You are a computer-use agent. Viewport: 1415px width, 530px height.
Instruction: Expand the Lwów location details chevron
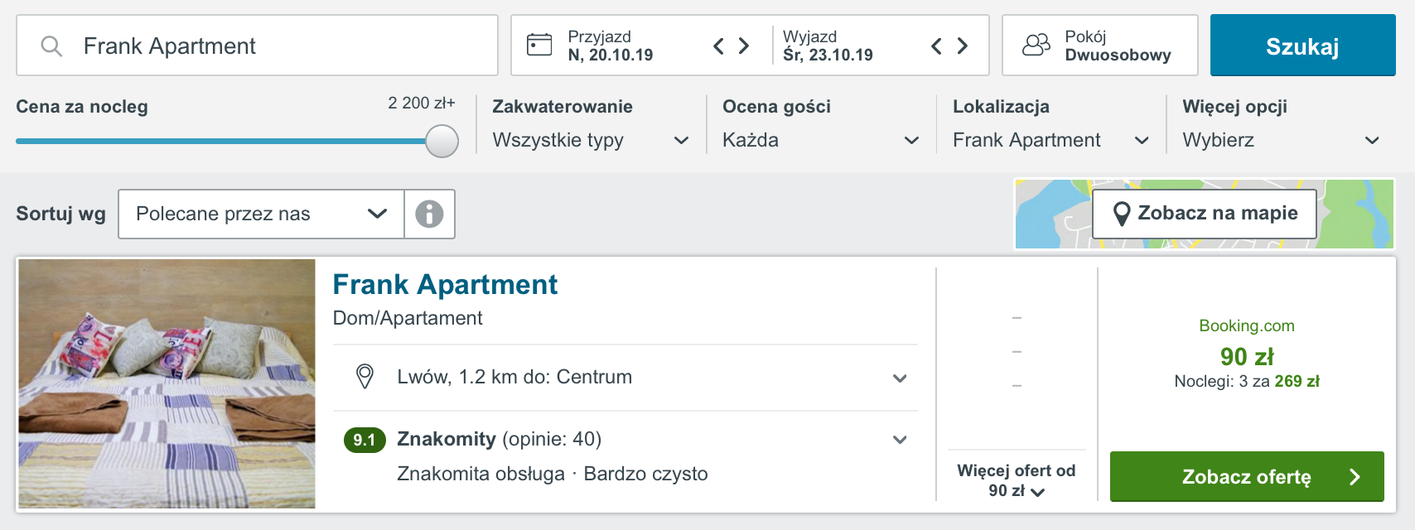pos(900,378)
